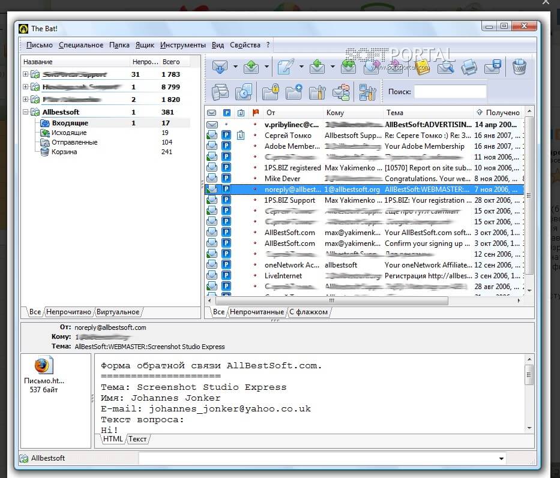560x478 pixels.
Task: Open the sorting office envelope-folders icon
Action: click(341, 92)
